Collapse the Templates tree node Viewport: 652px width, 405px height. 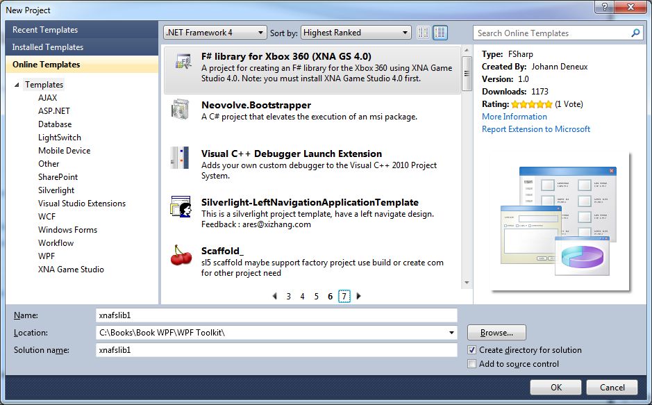(x=18, y=84)
